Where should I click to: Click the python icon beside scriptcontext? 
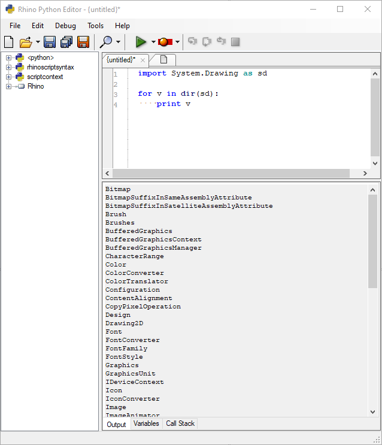[20, 77]
